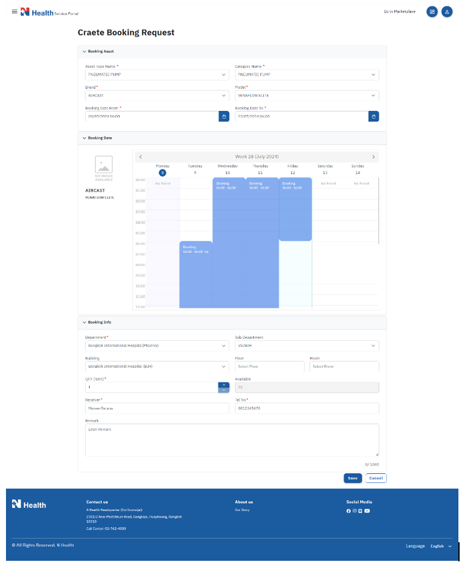Click the Booking Date From input field
This screenshot has height=562, width=462.
pos(152,116)
